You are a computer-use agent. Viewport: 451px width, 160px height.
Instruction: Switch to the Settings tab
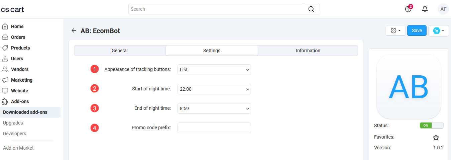point(212,51)
